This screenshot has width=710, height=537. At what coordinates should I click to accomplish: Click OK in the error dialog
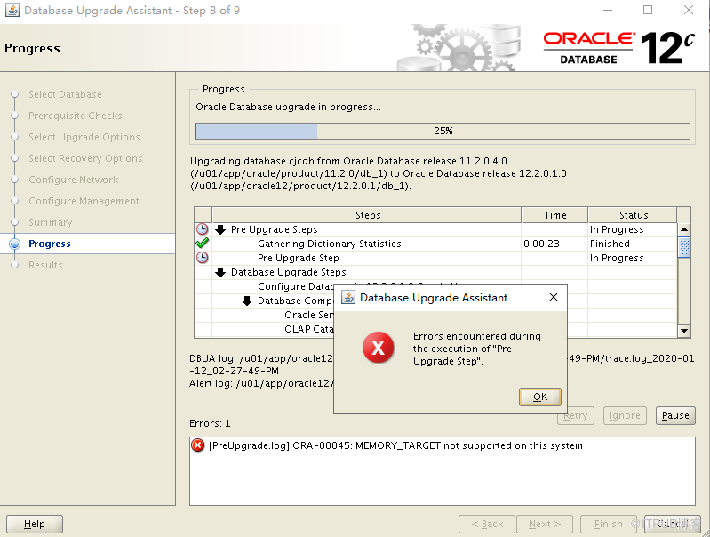pyautogui.click(x=540, y=397)
